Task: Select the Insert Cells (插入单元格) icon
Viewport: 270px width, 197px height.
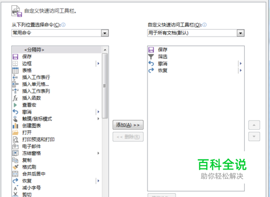Action: (x=15, y=84)
